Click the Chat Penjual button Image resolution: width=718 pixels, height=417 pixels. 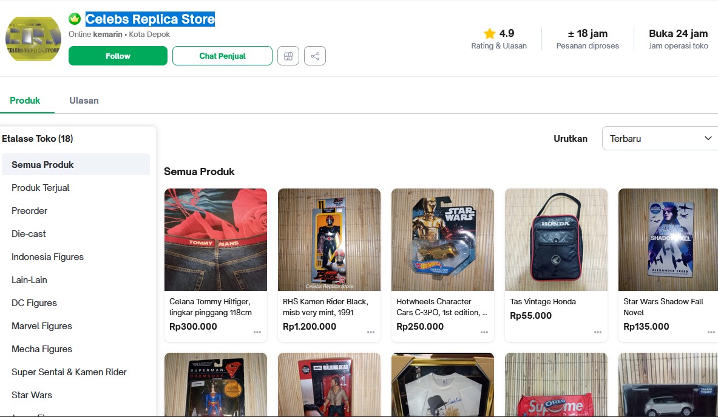click(x=222, y=56)
